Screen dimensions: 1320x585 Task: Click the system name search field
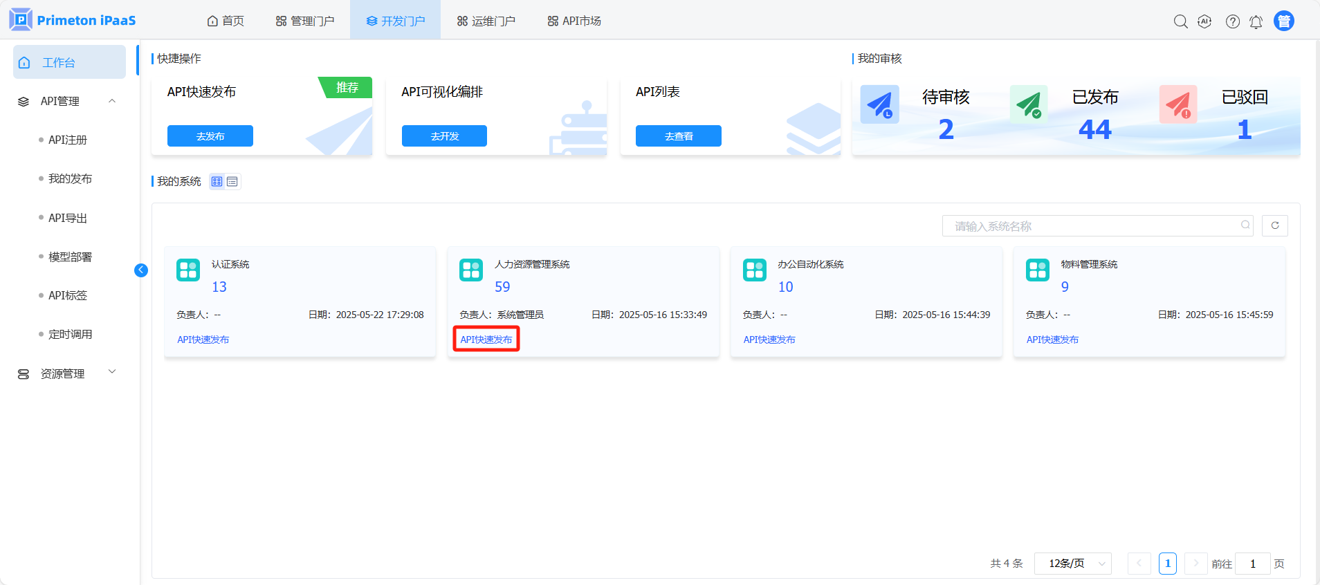tap(1093, 226)
